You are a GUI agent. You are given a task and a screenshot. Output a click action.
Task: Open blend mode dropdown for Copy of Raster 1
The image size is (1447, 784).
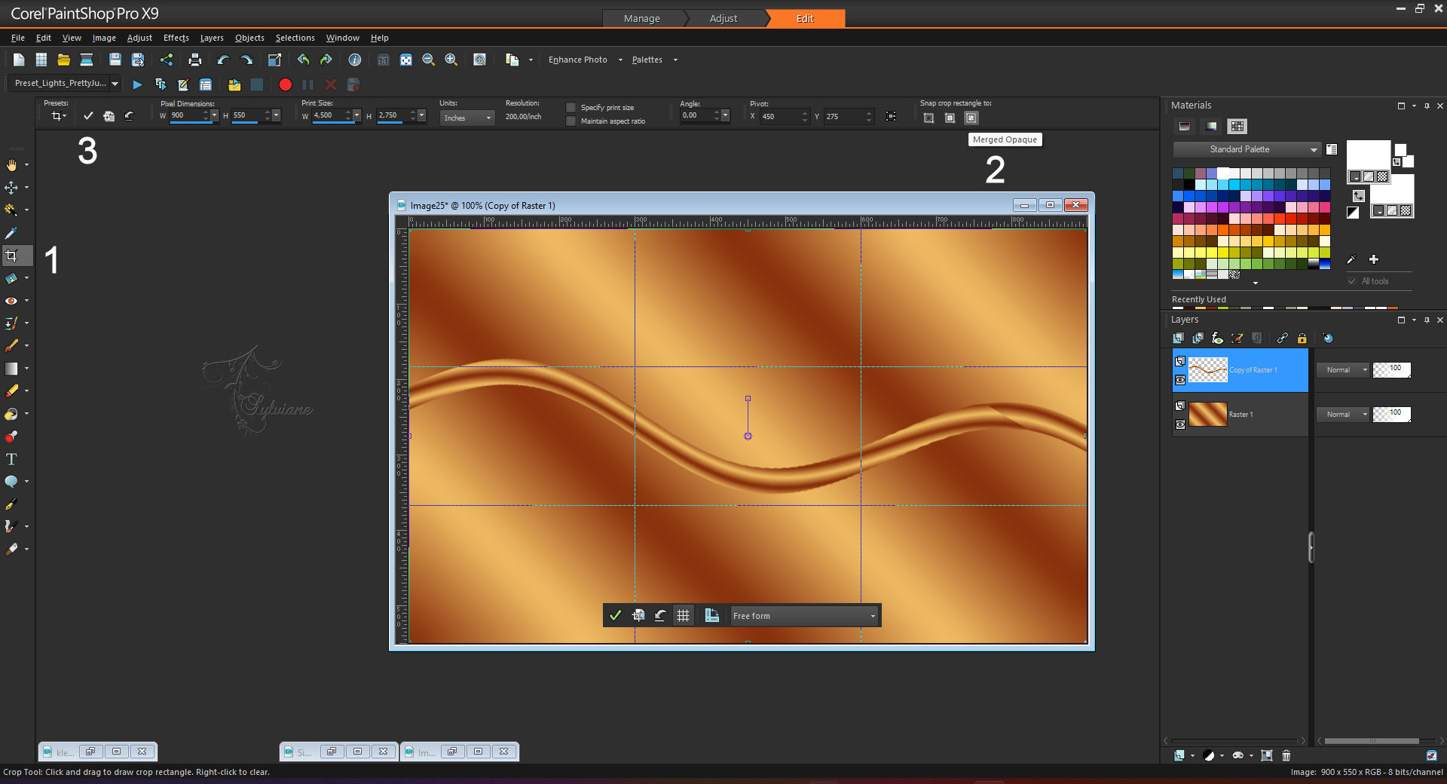point(1342,370)
